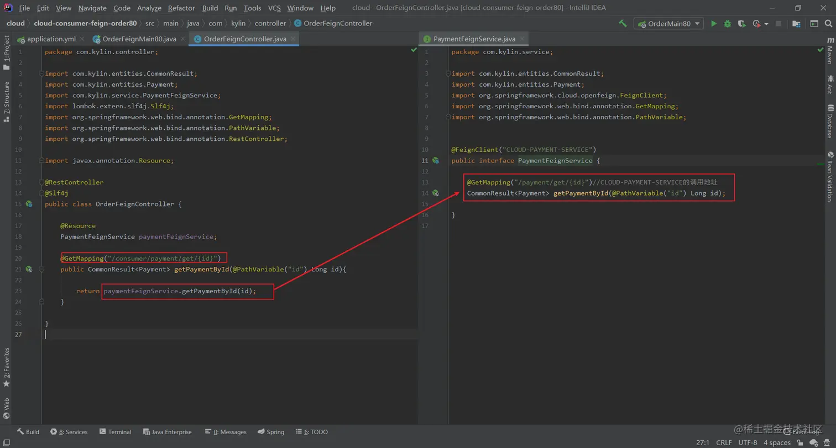The width and height of the screenshot is (836, 448).
Task: Close the PaymentFeignService.java tab
Action: [522, 39]
